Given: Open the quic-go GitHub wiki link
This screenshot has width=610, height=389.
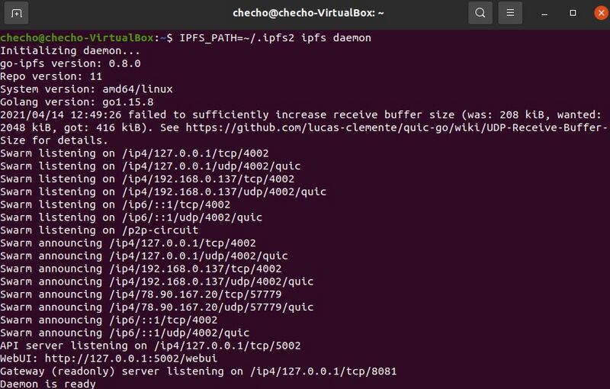Looking at the screenshot, I should point(396,127).
